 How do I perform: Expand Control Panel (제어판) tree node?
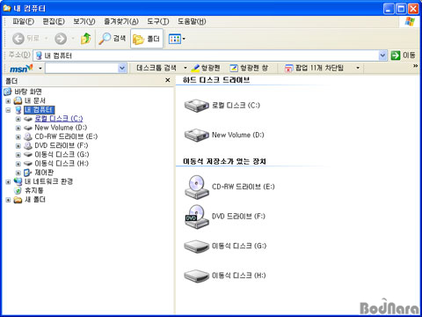coord(18,173)
